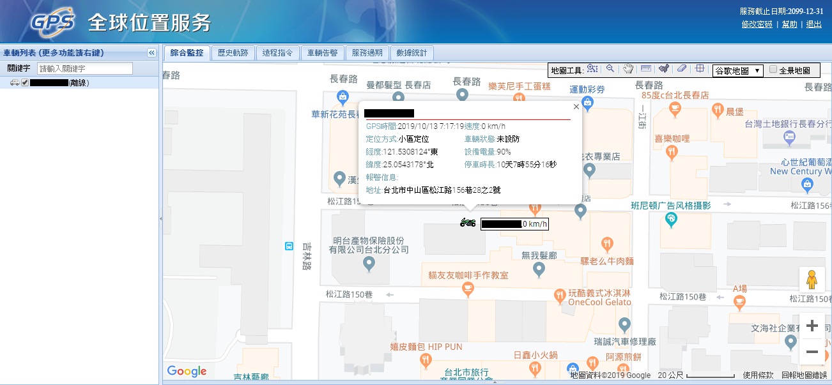Zoom out the map with minus button
Screen dimensions: 832x385
[x=812, y=352]
